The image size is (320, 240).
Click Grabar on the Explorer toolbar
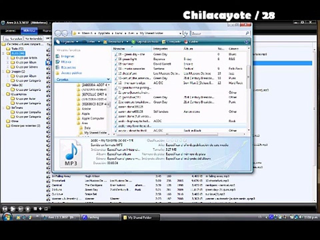(x=191, y=42)
